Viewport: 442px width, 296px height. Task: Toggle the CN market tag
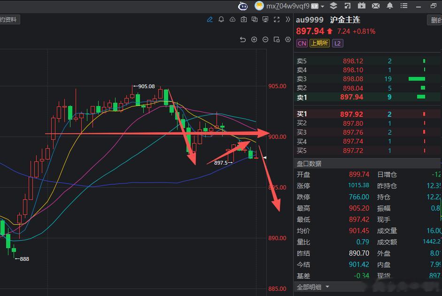pos(302,43)
